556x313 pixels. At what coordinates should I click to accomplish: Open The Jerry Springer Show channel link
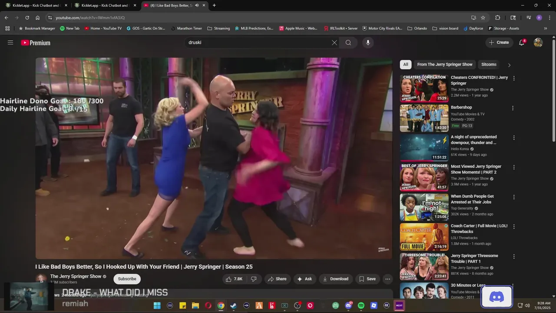pyautogui.click(x=76, y=276)
